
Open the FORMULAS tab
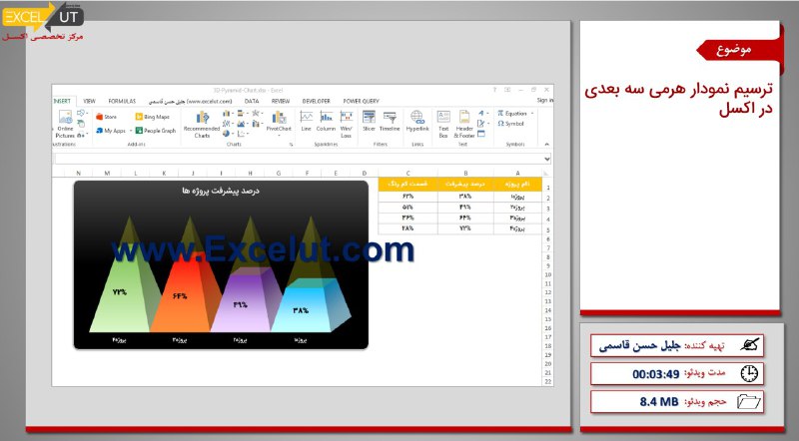[x=122, y=101]
